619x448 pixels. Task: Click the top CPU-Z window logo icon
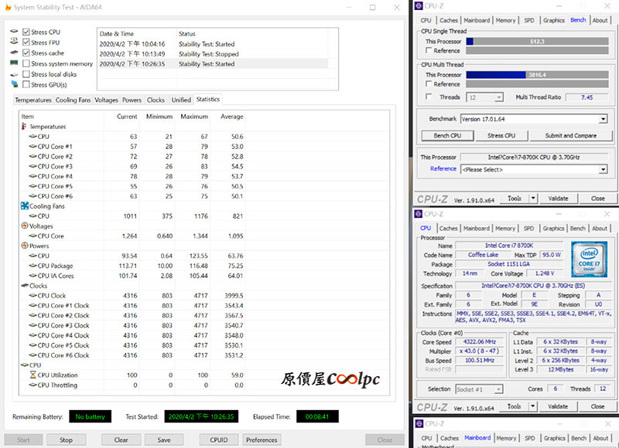tap(419, 6)
